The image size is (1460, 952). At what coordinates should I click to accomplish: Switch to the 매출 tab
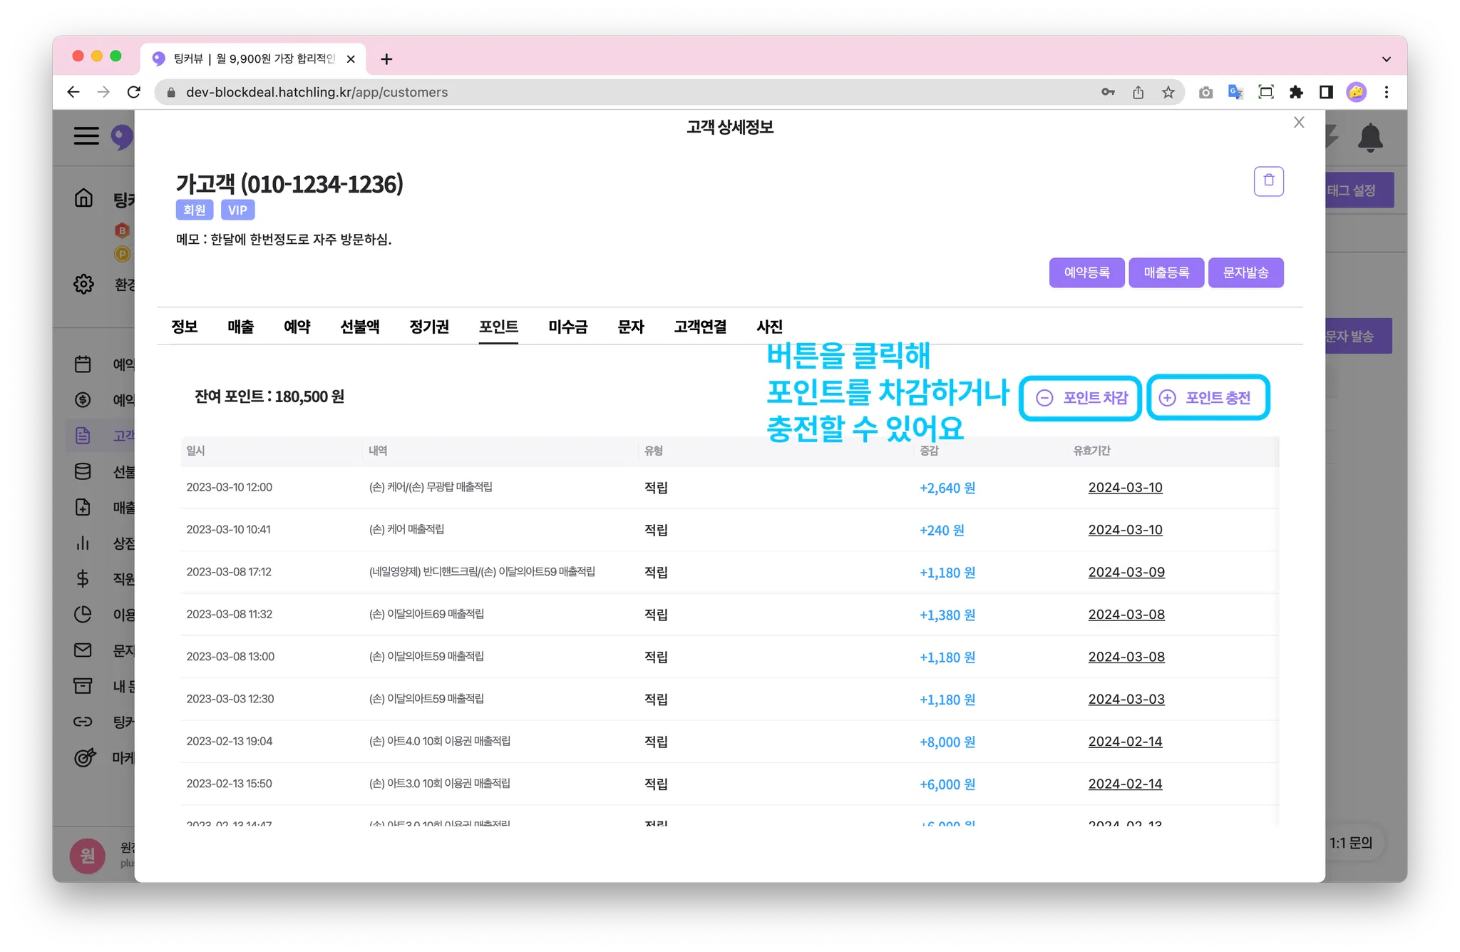click(240, 327)
